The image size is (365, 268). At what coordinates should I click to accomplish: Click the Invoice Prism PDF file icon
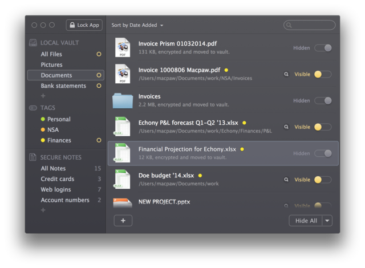[x=123, y=47]
